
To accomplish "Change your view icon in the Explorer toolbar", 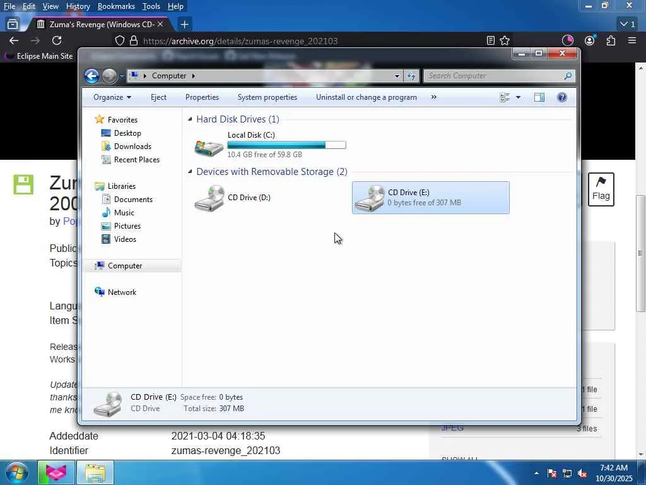I will point(505,97).
